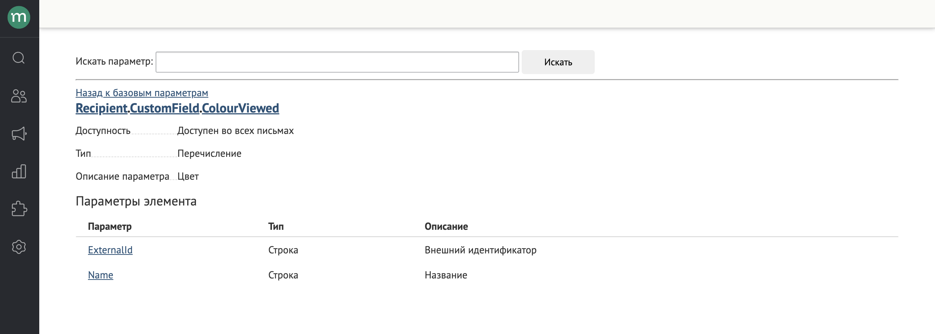Viewport: 935px width, 334px height.
Task: Open the Name parameter link
Action: (x=101, y=275)
